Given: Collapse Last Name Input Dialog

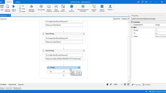Looking at the screenshot, I should tap(84, 34).
